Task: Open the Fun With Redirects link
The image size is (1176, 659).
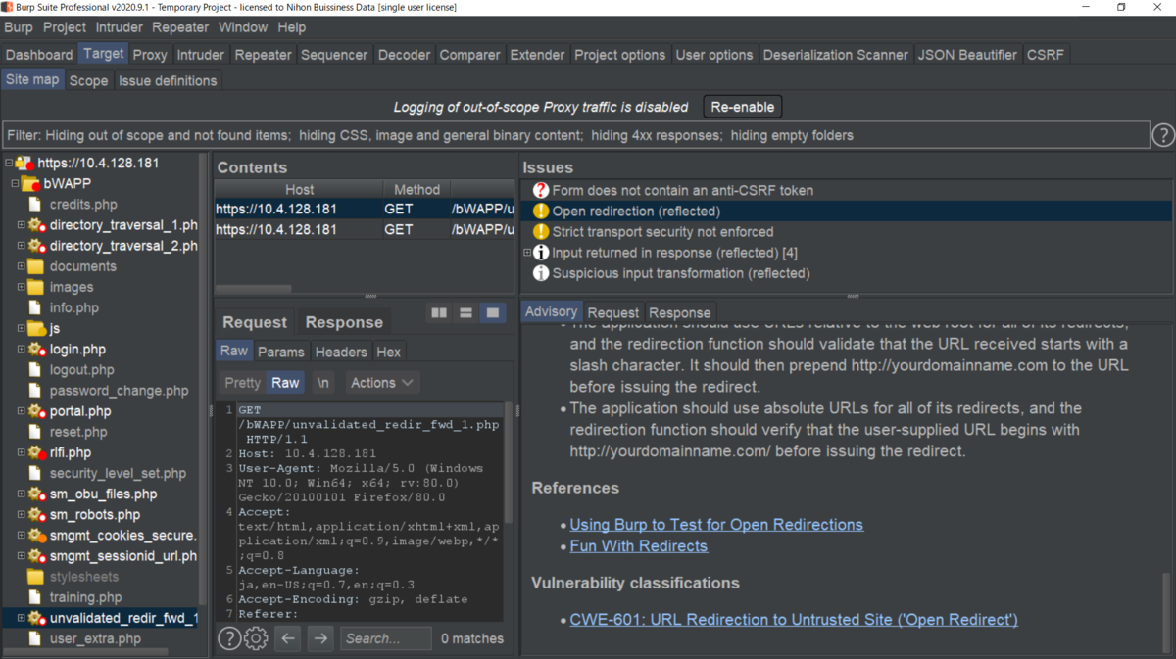Action: coord(639,546)
